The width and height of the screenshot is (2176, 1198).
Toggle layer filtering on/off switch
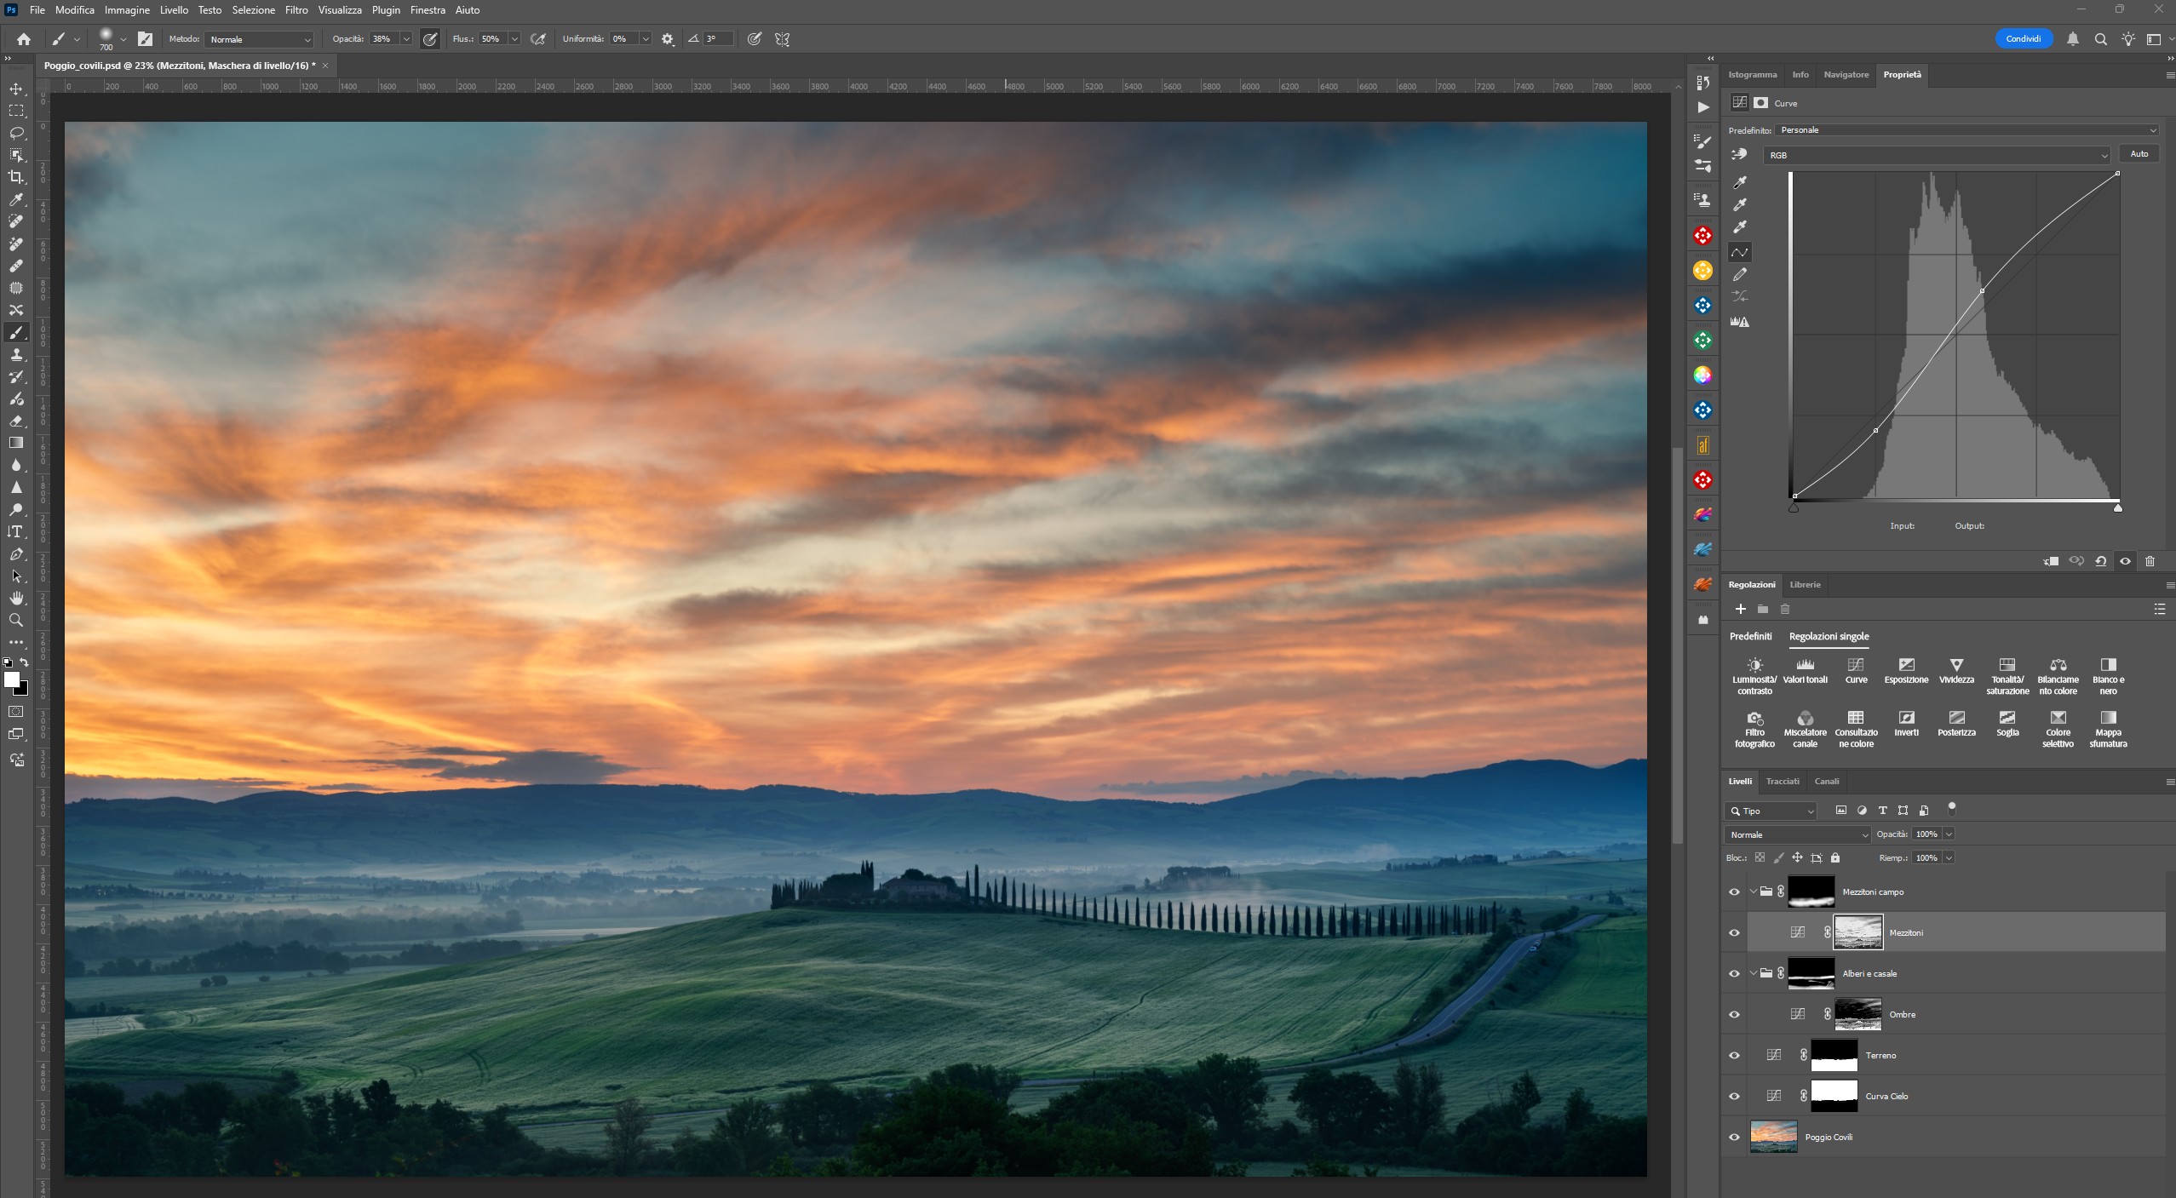[1952, 809]
